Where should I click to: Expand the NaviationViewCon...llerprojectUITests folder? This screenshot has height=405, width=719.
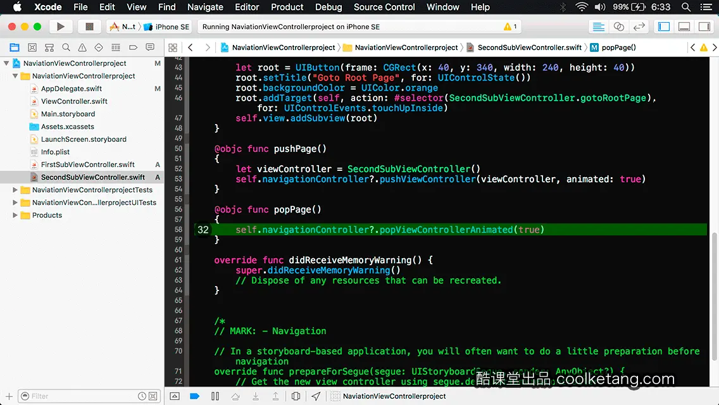click(15, 202)
